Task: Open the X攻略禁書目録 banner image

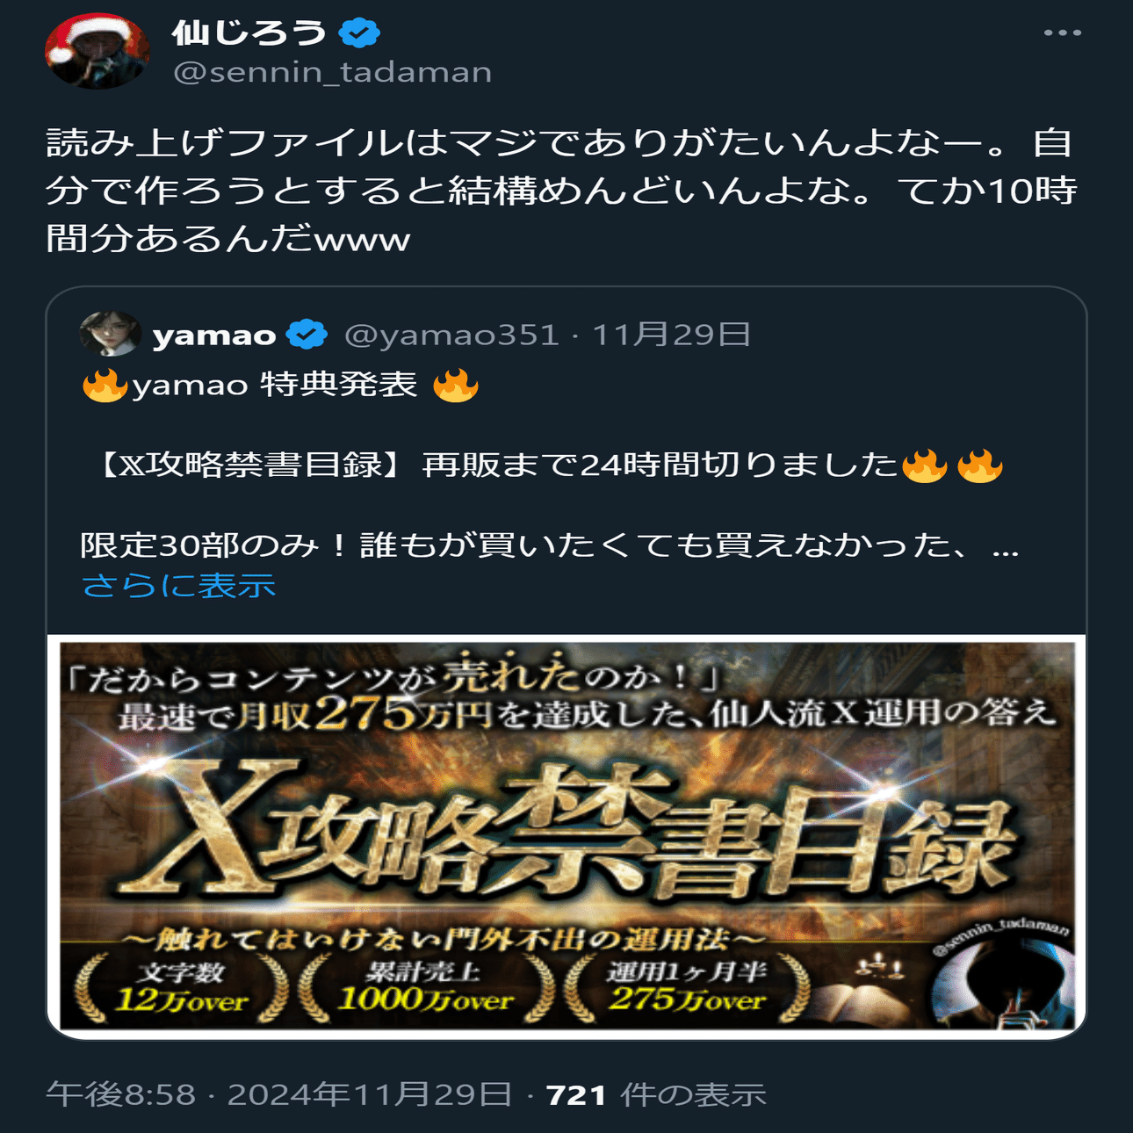Action: click(x=566, y=836)
